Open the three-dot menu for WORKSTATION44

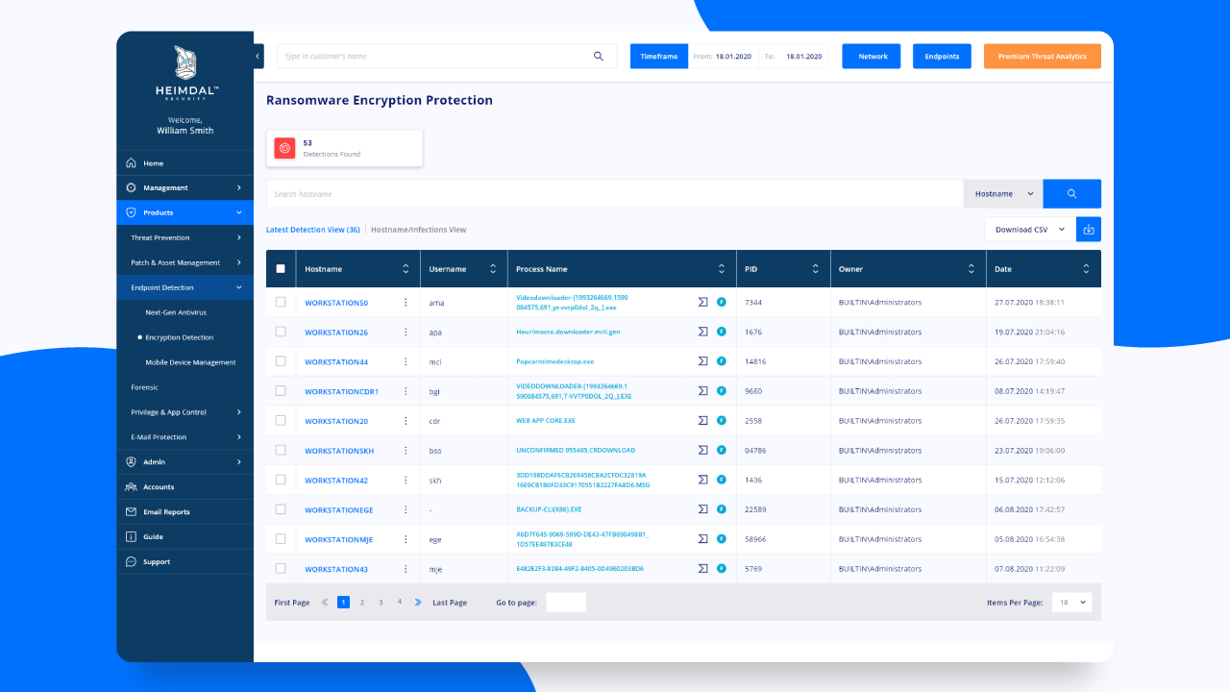tap(406, 362)
